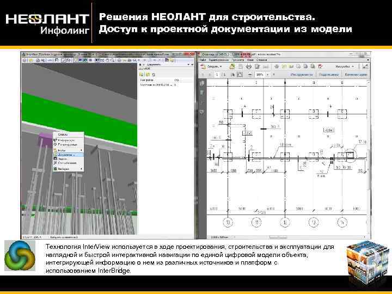Screen dimensions: 392x294
Task: Click the zoom out button in Acrobat
Action: pyautogui.click(x=250, y=75)
